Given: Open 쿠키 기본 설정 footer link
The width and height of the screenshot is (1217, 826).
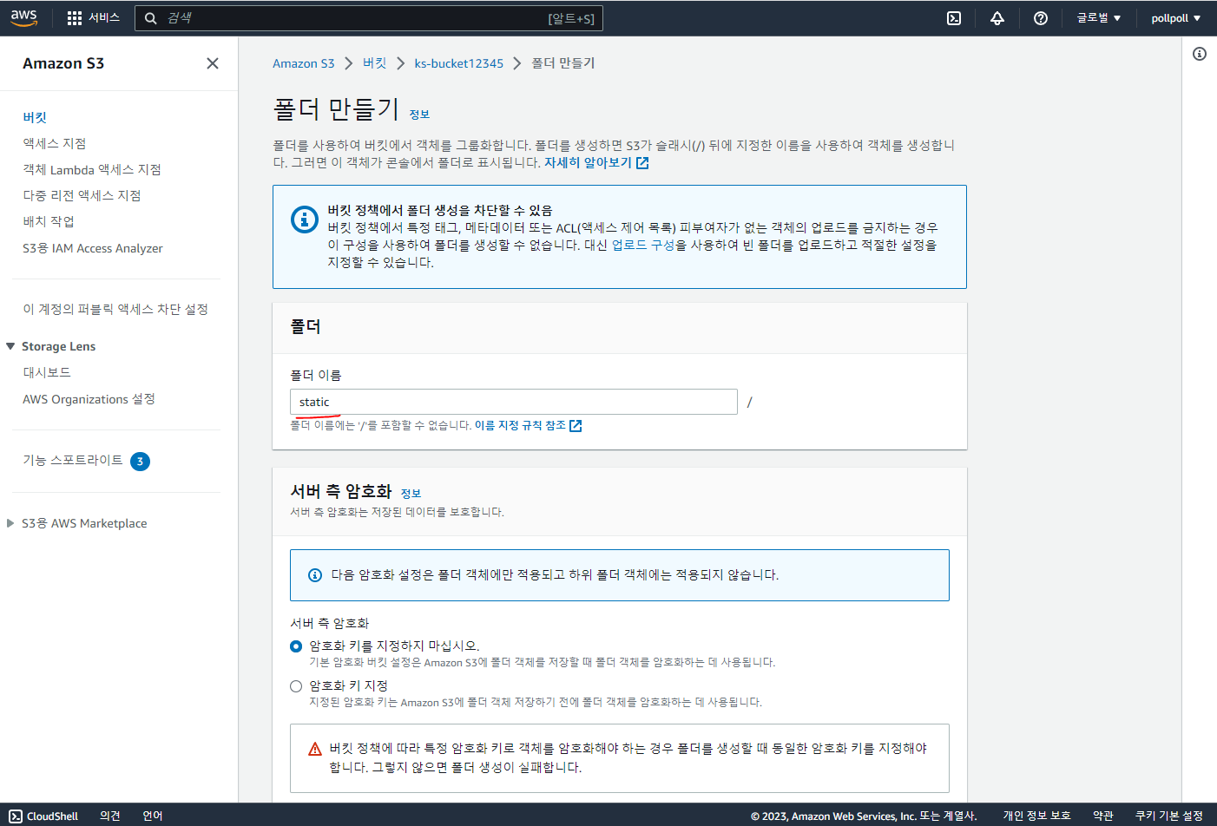Looking at the screenshot, I should [1169, 816].
